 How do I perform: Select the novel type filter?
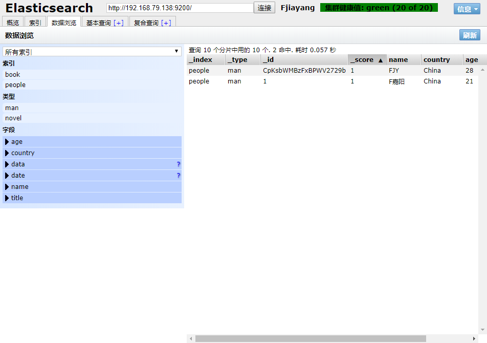(x=13, y=118)
